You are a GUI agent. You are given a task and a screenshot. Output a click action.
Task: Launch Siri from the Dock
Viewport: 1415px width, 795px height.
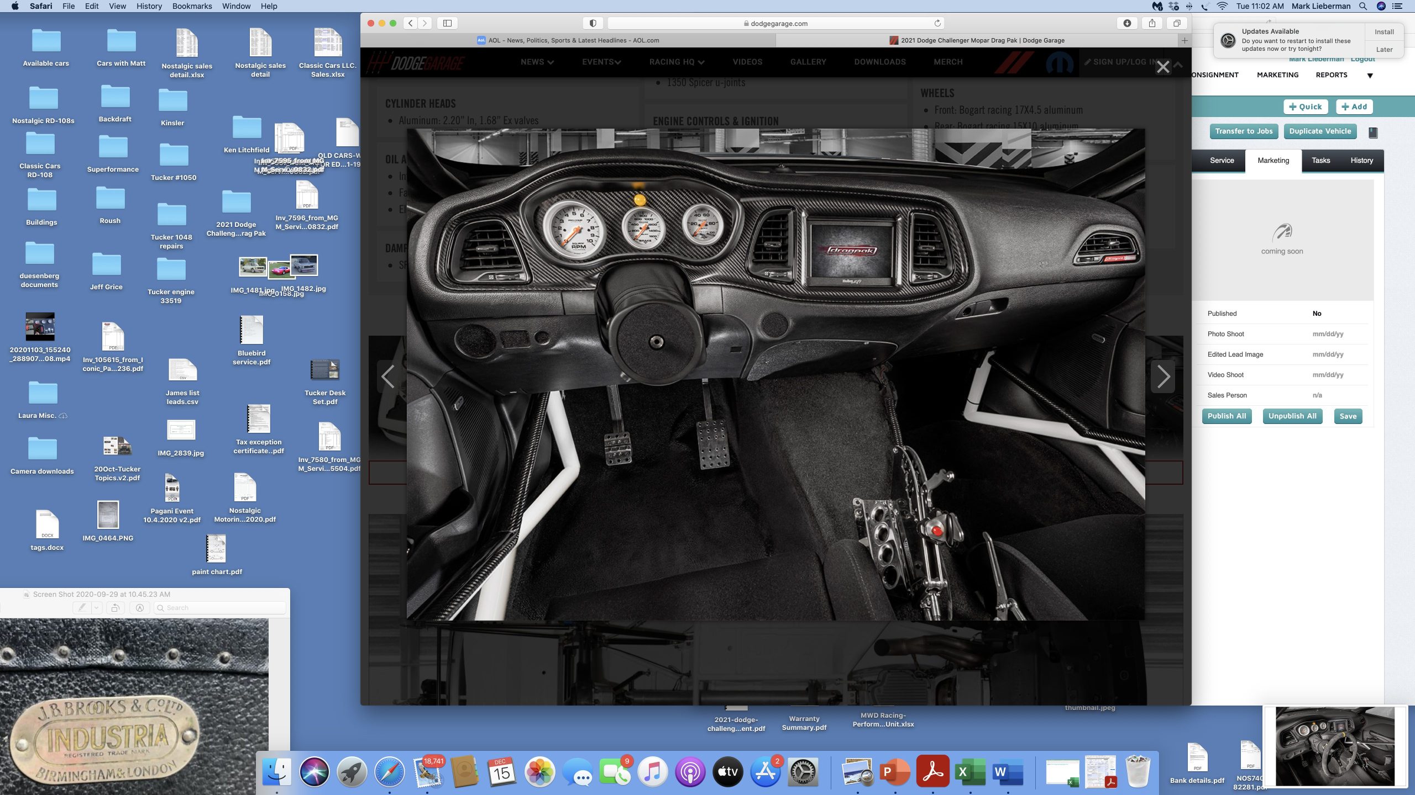pos(314,772)
